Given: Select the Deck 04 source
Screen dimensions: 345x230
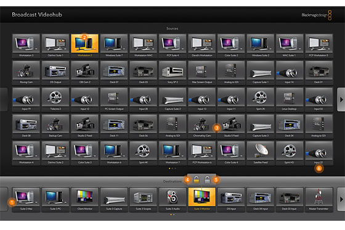Looking at the screenshot, I should 290,126.
